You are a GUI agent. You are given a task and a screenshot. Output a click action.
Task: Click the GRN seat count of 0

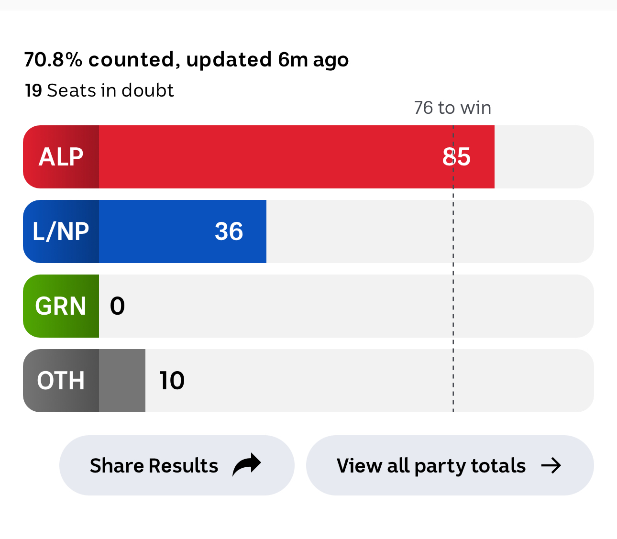pos(117,306)
